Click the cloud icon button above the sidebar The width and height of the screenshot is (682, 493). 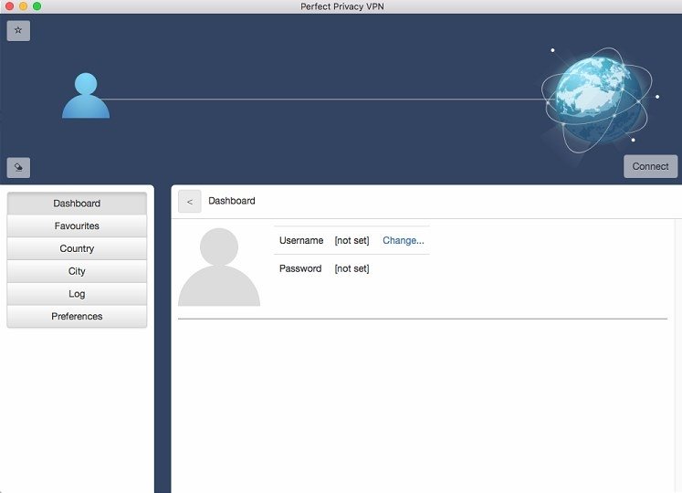18,167
